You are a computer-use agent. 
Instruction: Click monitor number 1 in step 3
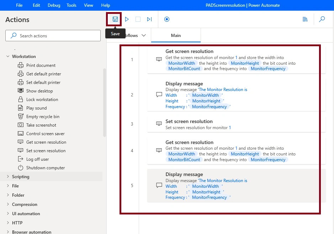(230, 128)
